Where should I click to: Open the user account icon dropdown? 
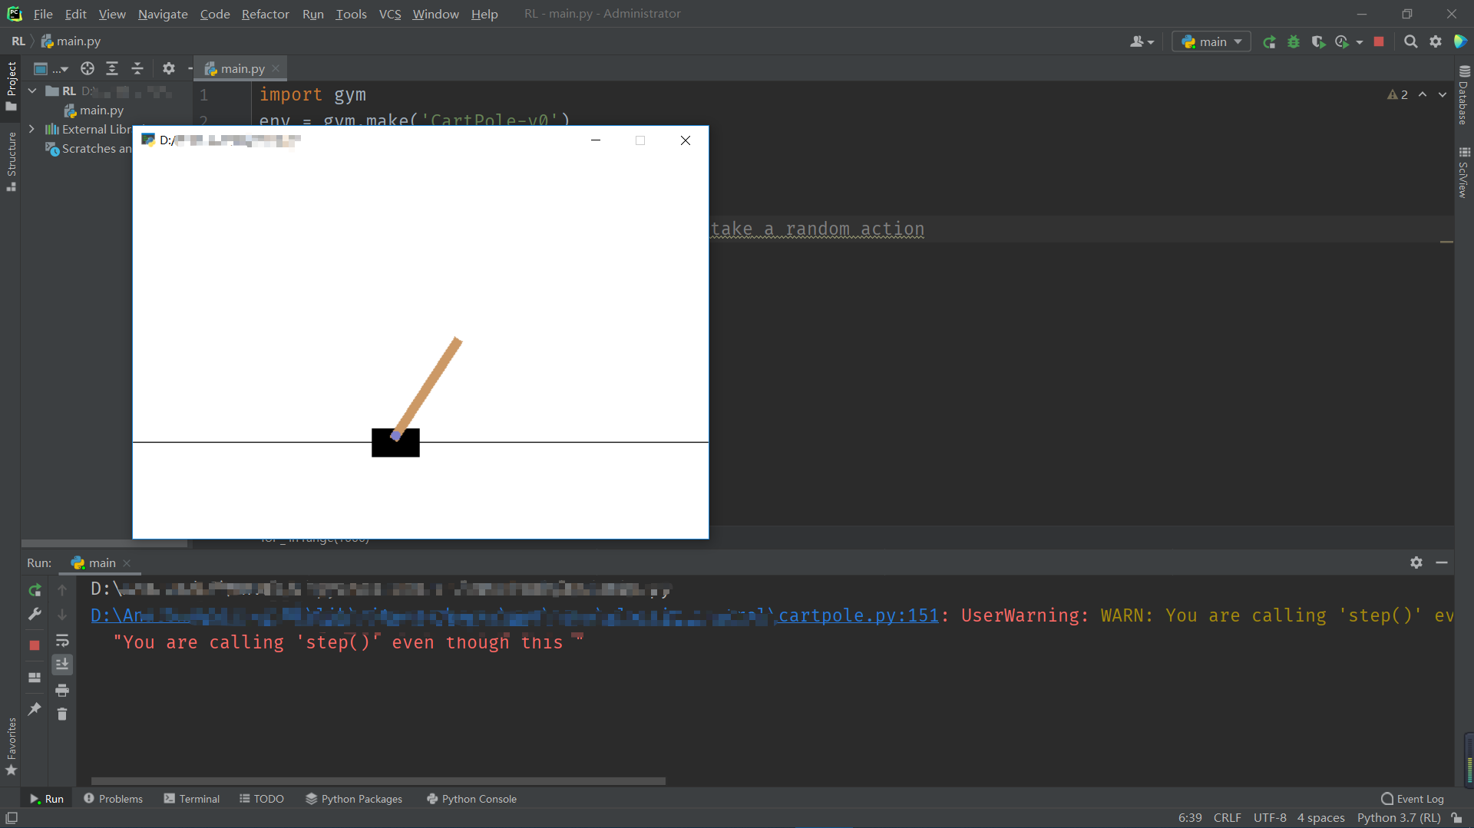pyautogui.click(x=1142, y=42)
